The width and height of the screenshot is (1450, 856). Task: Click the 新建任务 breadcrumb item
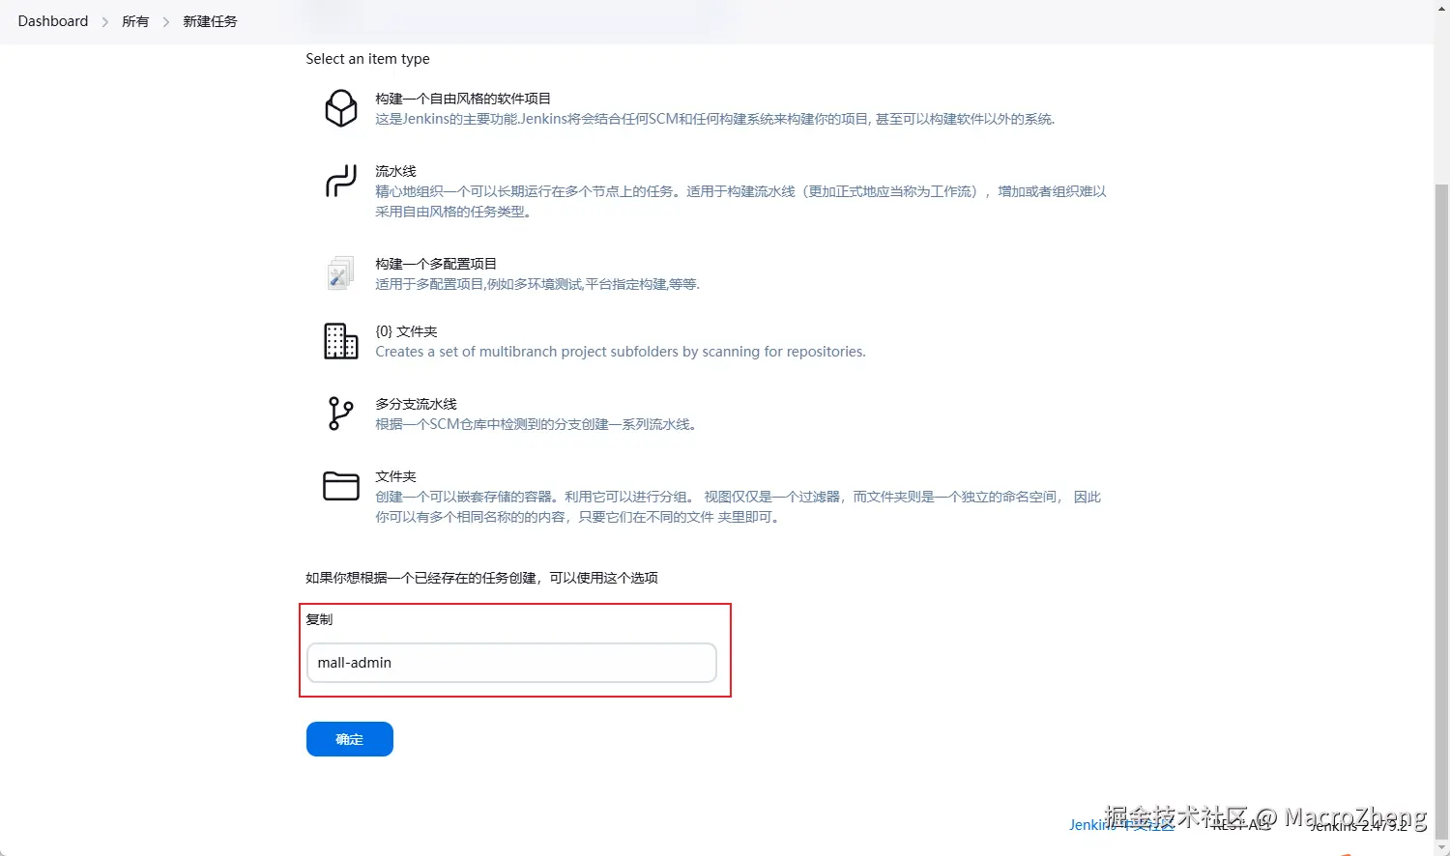[x=210, y=21]
